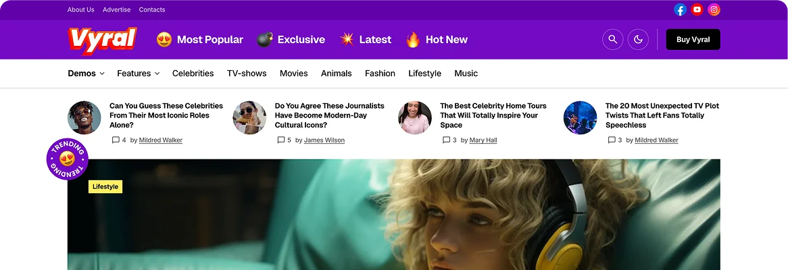Open article 'The 20 Most Unexpected TV Plot Twists'
The height and width of the screenshot is (270, 788).
tap(662, 115)
